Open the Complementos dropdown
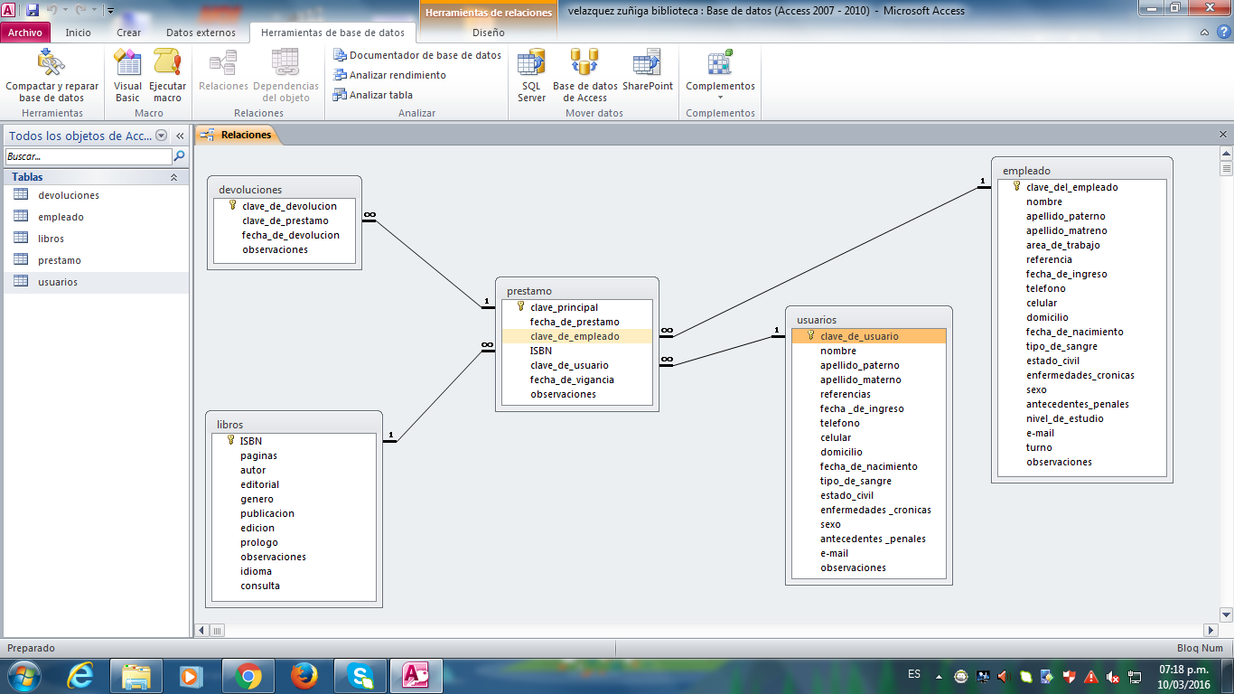 [720, 76]
